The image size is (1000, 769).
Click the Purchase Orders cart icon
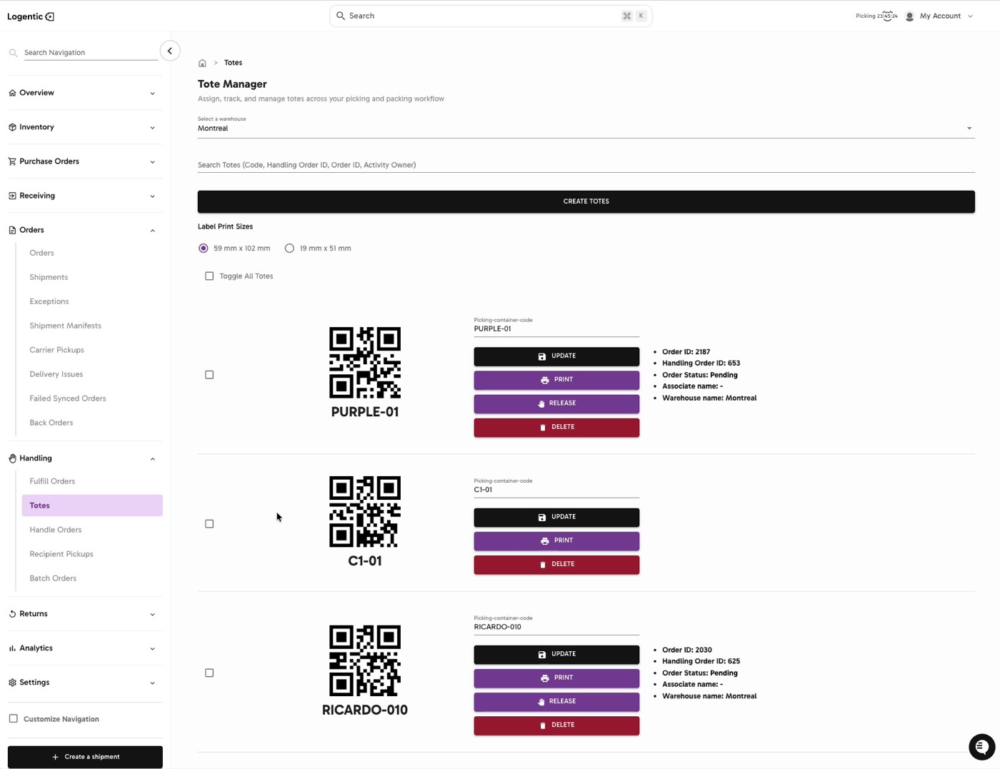12,161
